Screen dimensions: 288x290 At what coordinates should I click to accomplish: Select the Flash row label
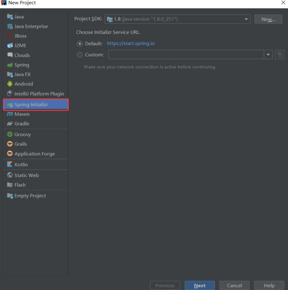click(20, 185)
